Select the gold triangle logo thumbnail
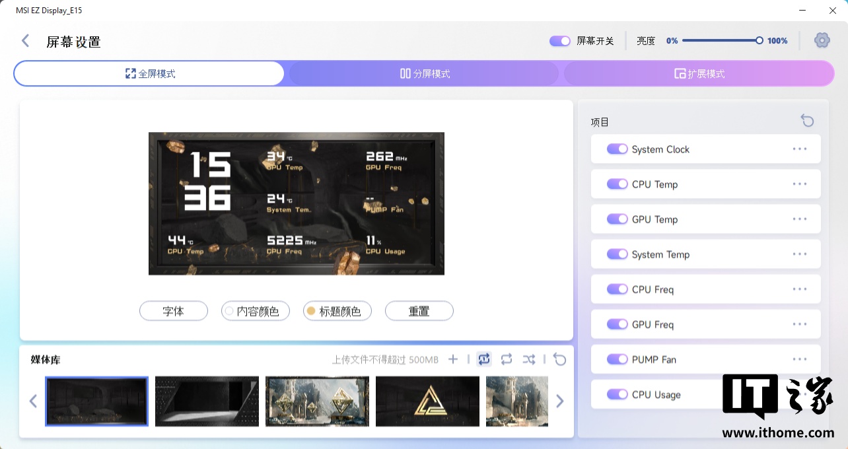Screen dimensions: 848x449 coord(427,401)
